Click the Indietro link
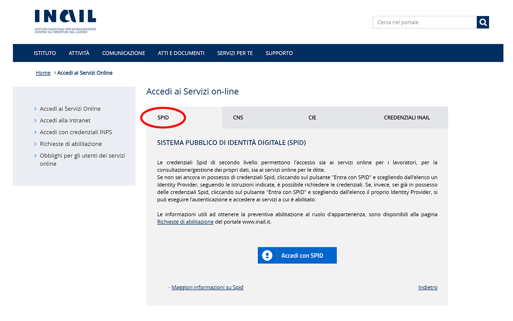Screen dimensions: 513x321 pyautogui.click(x=428, y=287)
